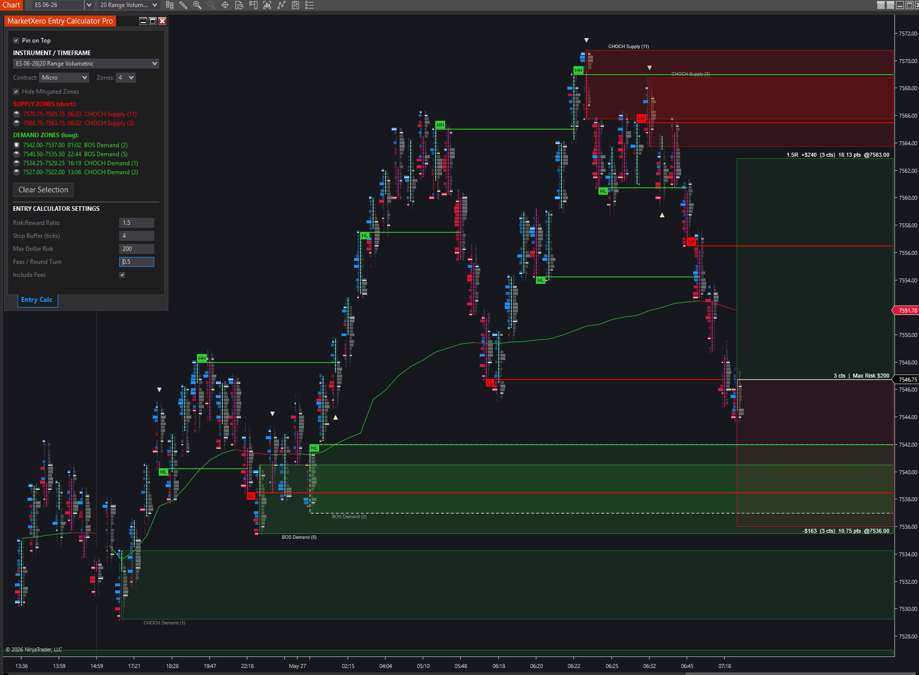919x675 pixels.
Task: Open the Strategies icon
Action: (x=281, y=5)
